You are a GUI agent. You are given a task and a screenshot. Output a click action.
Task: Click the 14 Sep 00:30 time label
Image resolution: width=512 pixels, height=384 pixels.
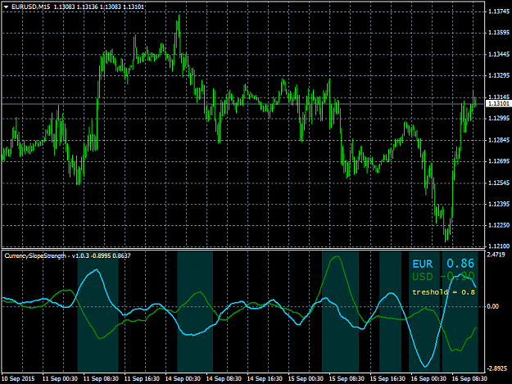[x=183, y=379]
